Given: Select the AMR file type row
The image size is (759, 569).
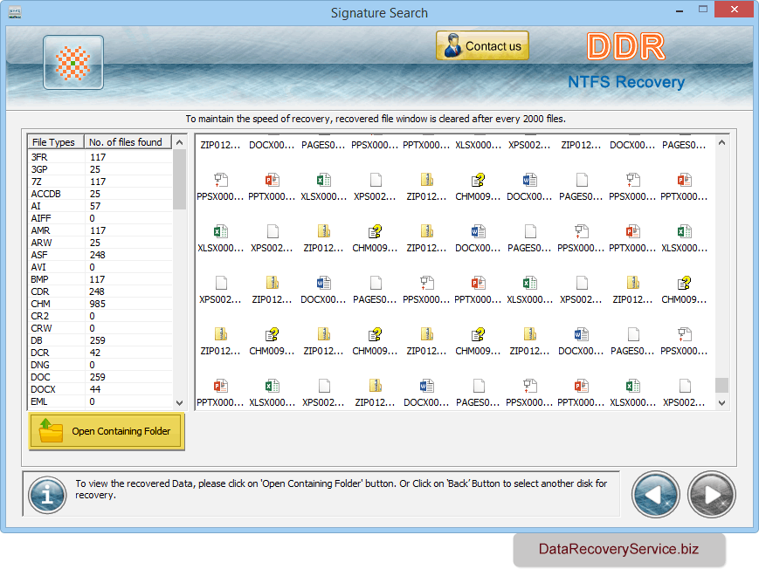Looking at the screenshot, I should (x=100, y=230).
